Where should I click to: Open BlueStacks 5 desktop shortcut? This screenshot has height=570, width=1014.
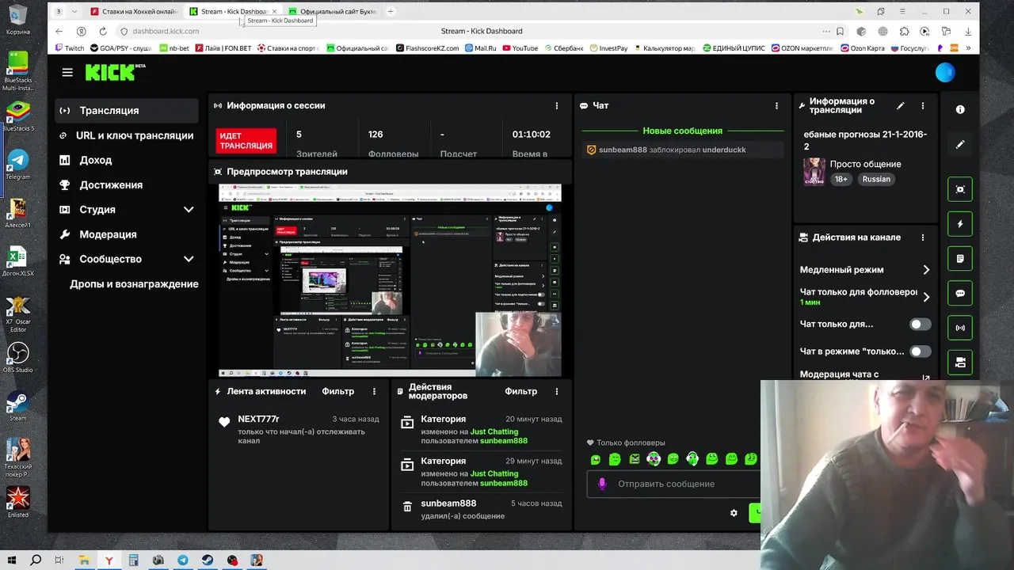point(17,116)
